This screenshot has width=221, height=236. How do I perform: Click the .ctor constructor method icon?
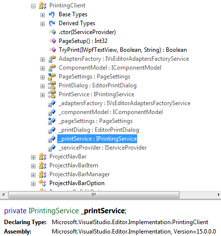tap(52, 32)
